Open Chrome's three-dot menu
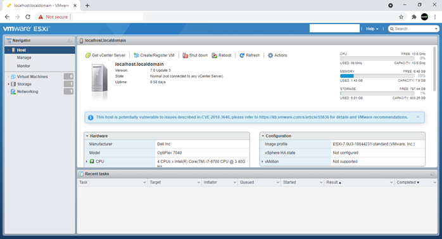Screen dimensions: 442x239 coord(435,17)
